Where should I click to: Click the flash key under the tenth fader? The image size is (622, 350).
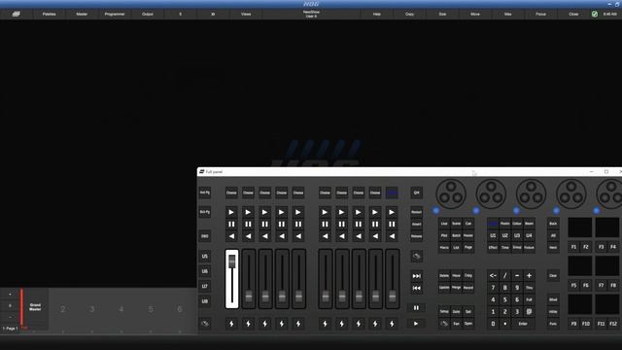pos(392,324)
